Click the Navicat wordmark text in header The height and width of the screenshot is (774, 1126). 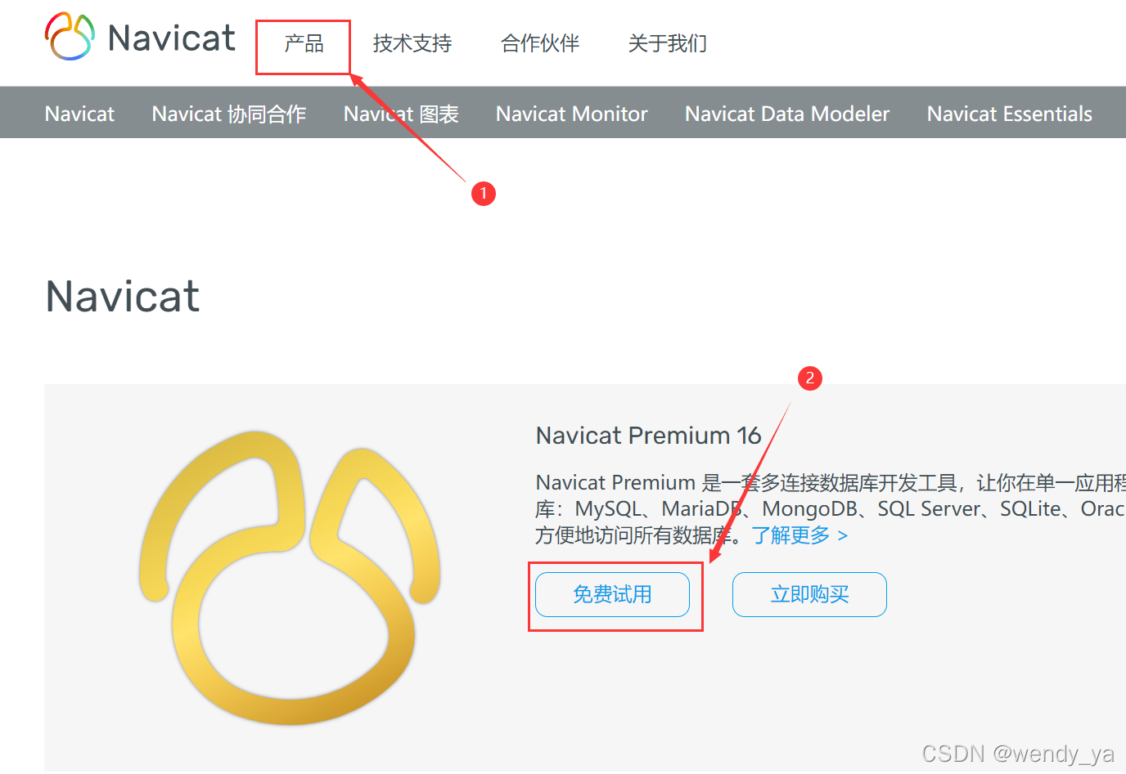(172, 38)
